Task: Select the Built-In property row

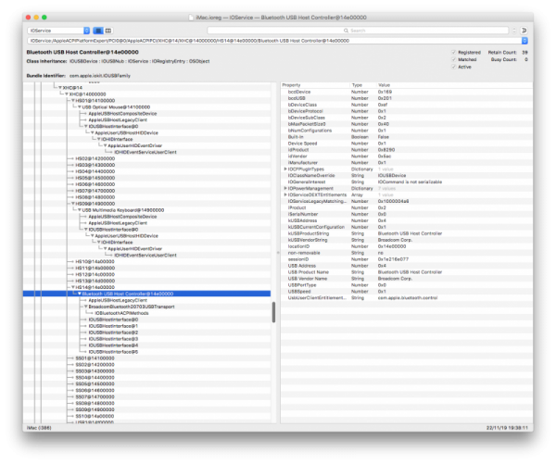Action: click(407, 137)
